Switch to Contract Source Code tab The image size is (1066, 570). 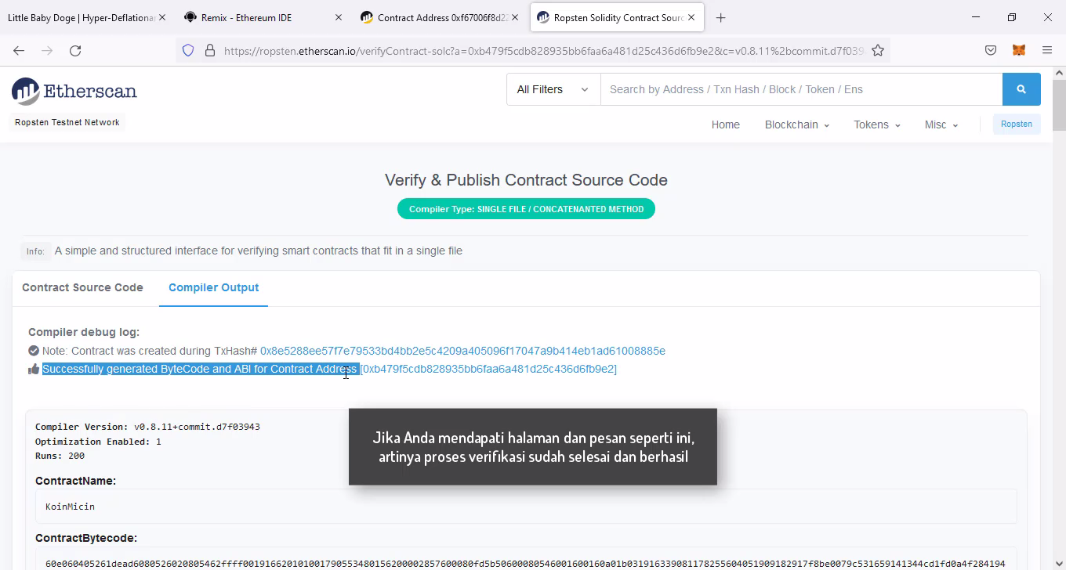click(x=82, y=287)
